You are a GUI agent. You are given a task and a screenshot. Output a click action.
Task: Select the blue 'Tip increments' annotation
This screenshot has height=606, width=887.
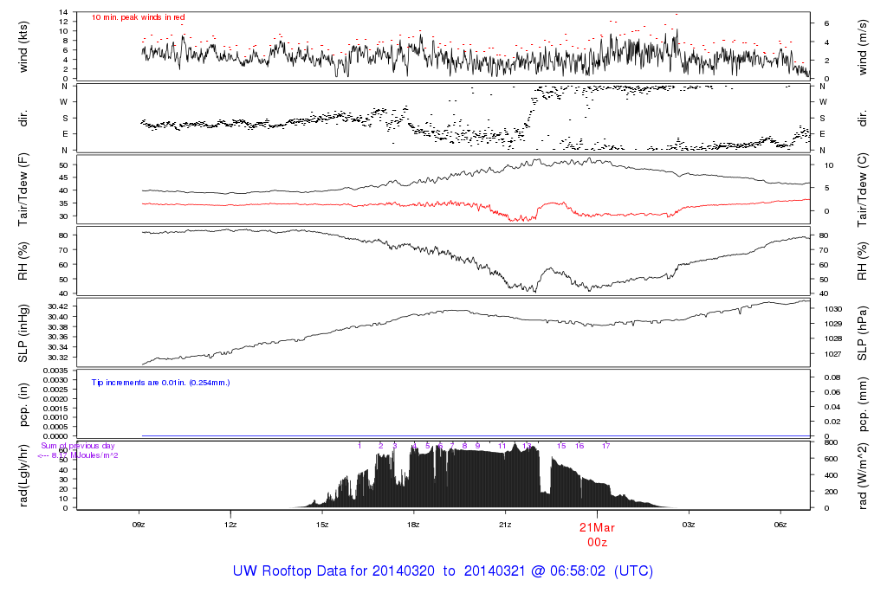[160, 382]
